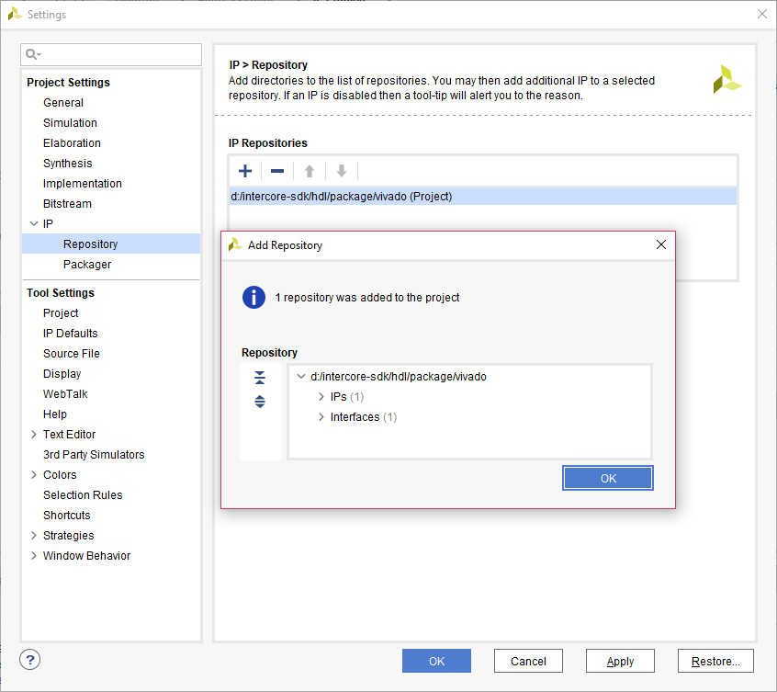Click the move repository up arrow

(x=310, y=171)
